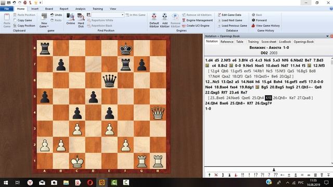Image resolution: width=333 pixels, height=187 pixels.
Task: Open the Windows Start menu
Action: (x=6, y=182)
